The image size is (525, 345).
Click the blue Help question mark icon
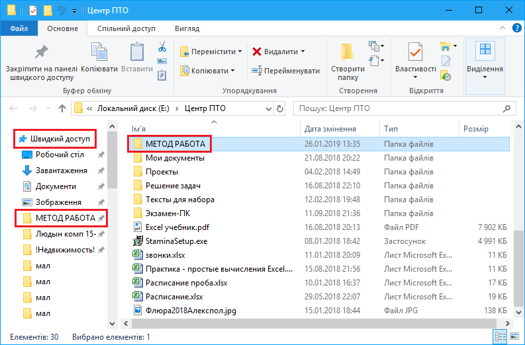coord(517,28)
